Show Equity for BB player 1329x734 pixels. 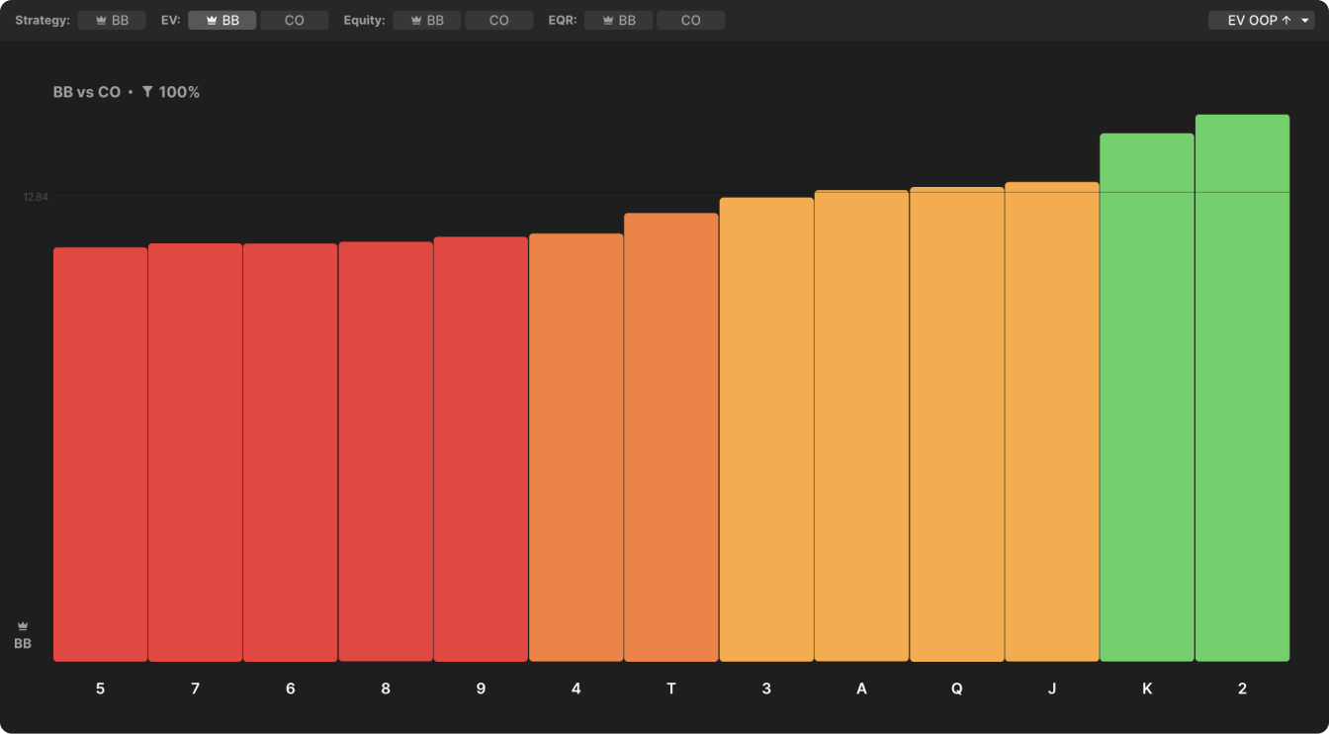[426, 20]
